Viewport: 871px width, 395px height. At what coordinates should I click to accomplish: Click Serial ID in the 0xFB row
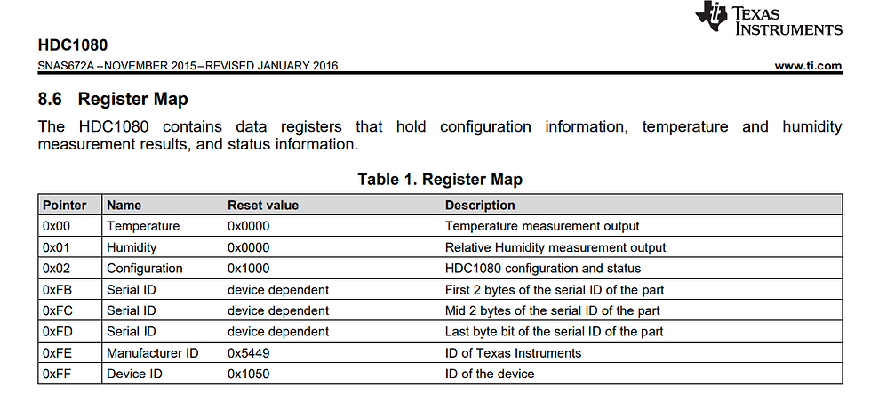coord(132,289)
